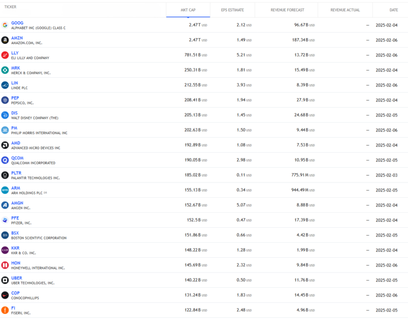Click the ConocoPhillips logo icon

5,295
